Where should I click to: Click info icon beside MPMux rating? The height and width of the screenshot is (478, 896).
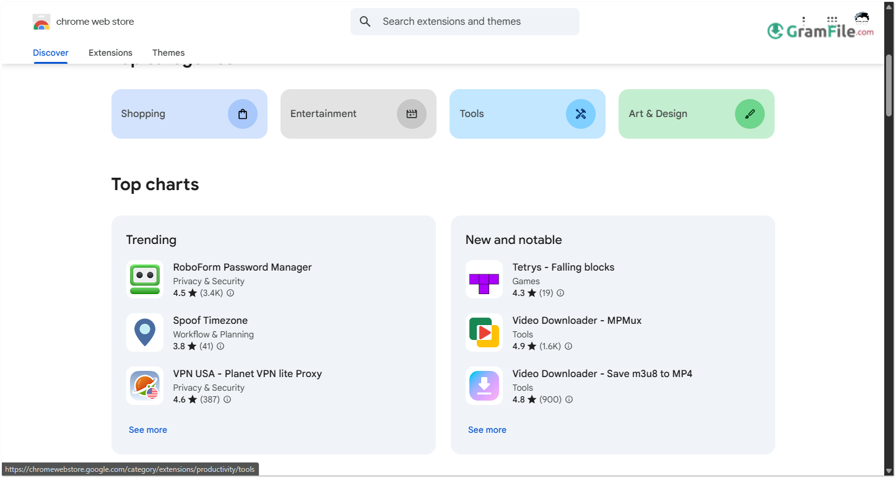(568, 347)
